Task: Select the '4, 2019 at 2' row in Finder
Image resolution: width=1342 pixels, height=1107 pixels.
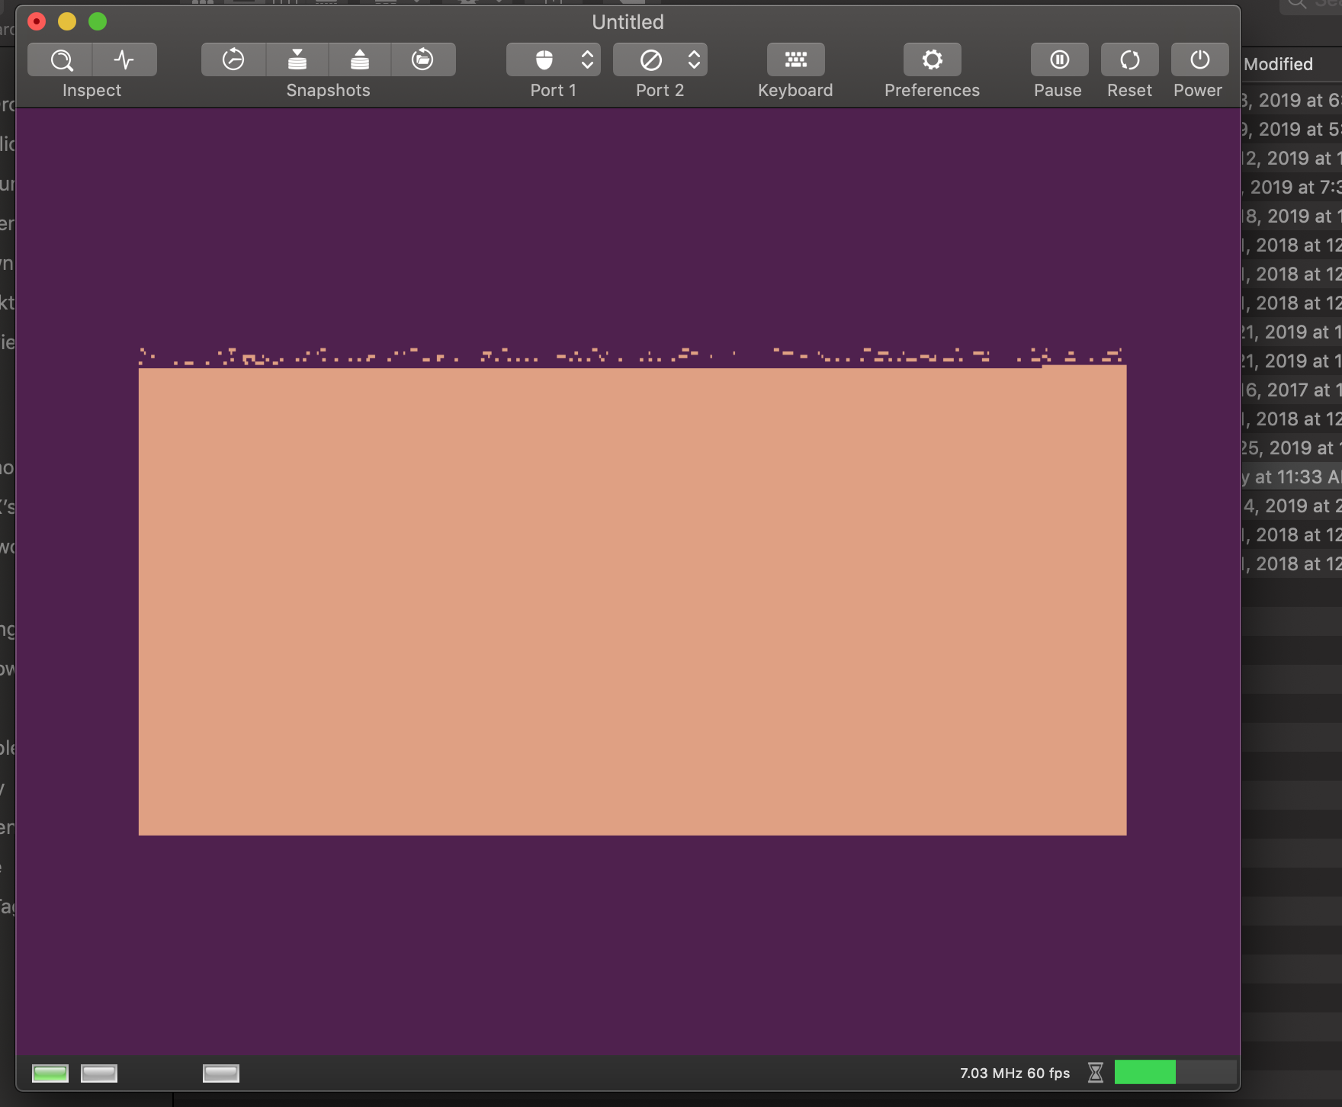Action: click(1292, 506)
